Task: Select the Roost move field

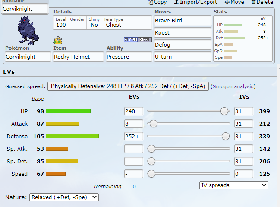Action: (x=182, y=32)
